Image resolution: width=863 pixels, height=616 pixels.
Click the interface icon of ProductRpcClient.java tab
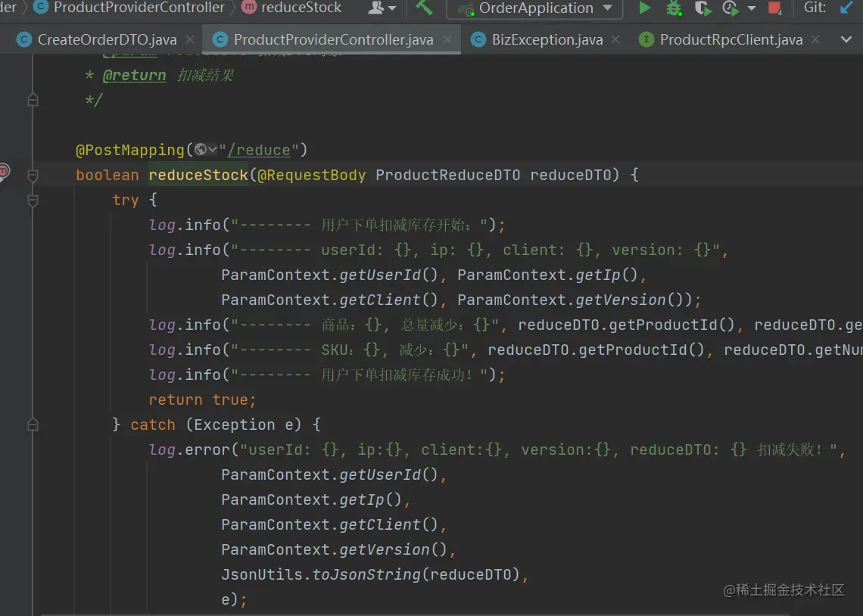click(646, 39)
